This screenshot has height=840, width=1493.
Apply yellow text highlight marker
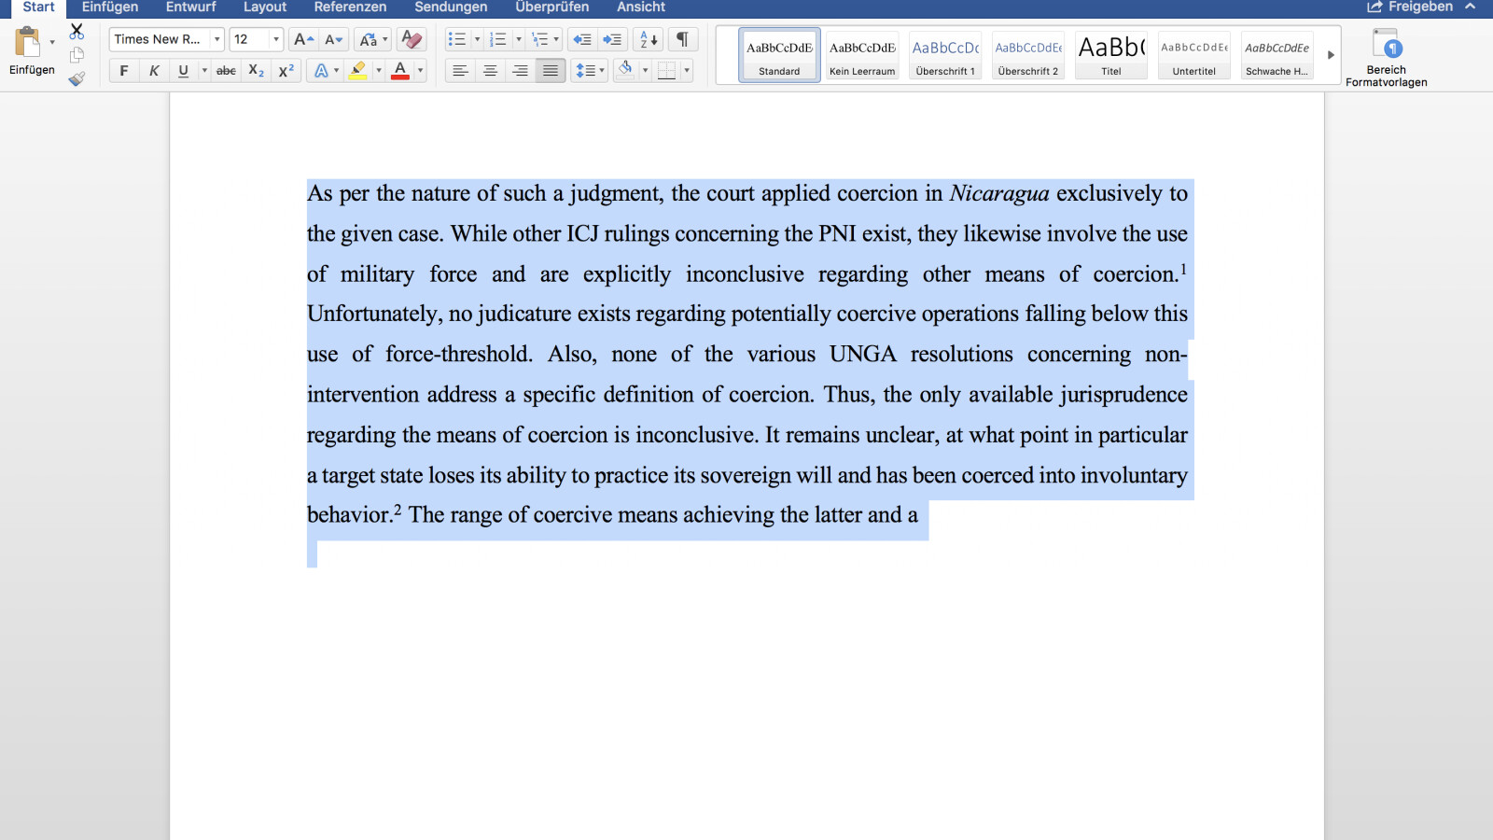(357, 71)
